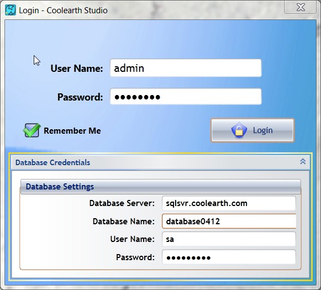Edit the Database Name field database0412
The width and height of the screenshot is (321, 290).
pos(229,222)
